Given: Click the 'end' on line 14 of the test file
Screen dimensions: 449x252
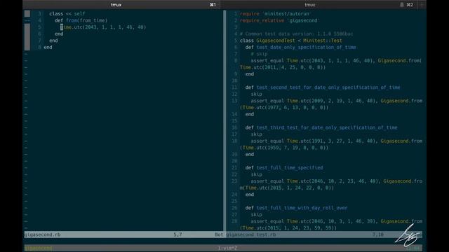Looking at the screenshot, I should point(250,114).
